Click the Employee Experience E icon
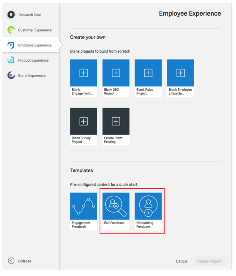Viewport: 236px width, 276px height. [x=11, y=45]
